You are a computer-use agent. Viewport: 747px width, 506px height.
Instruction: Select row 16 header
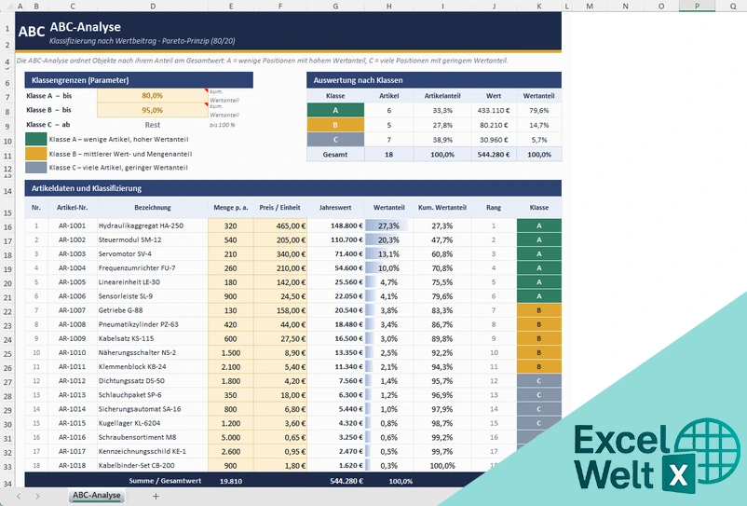(7, 226)
